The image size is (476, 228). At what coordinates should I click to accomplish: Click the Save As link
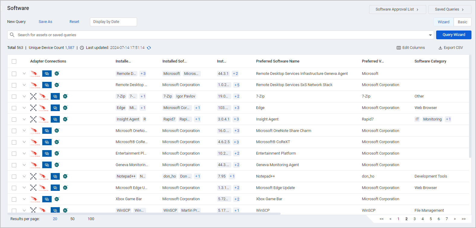pyautogui.click(x=45, y=22)
